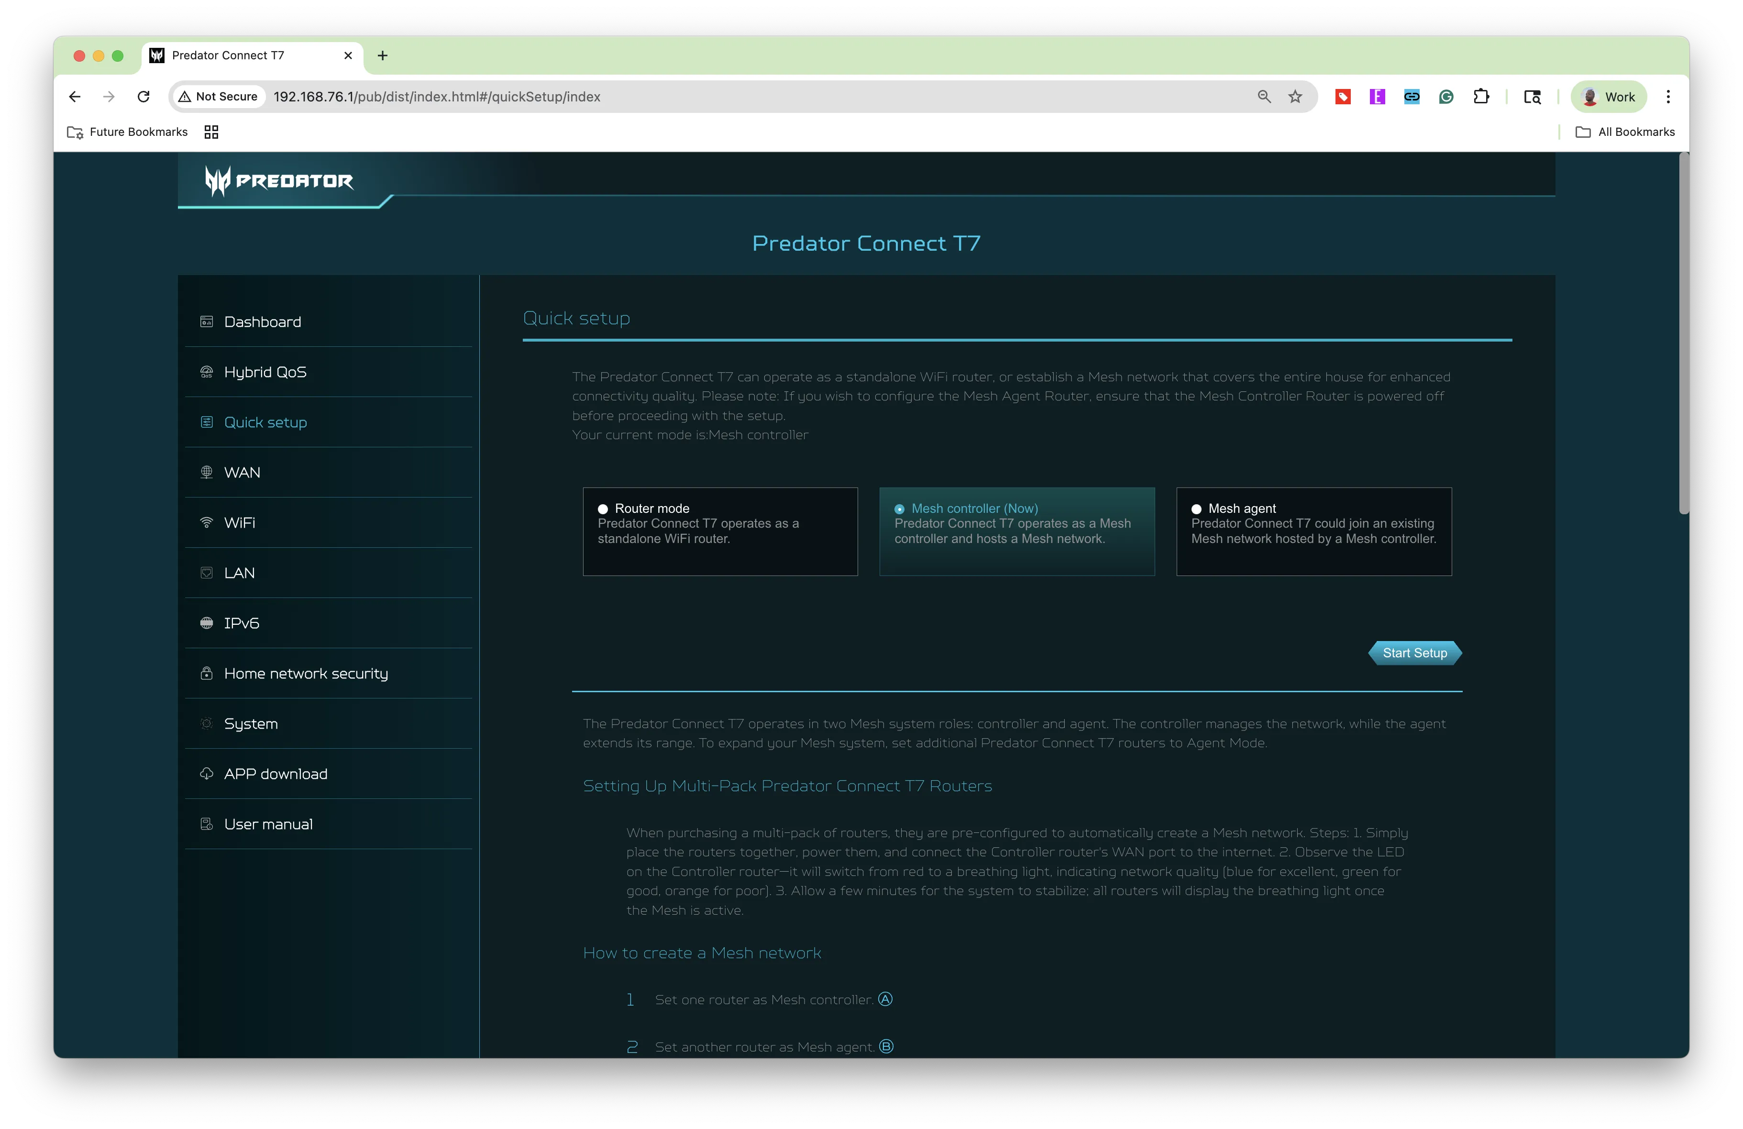Select the Mesh controller (Now) radio button
The image size is (1743, 1129).
[x=899, y=509]
